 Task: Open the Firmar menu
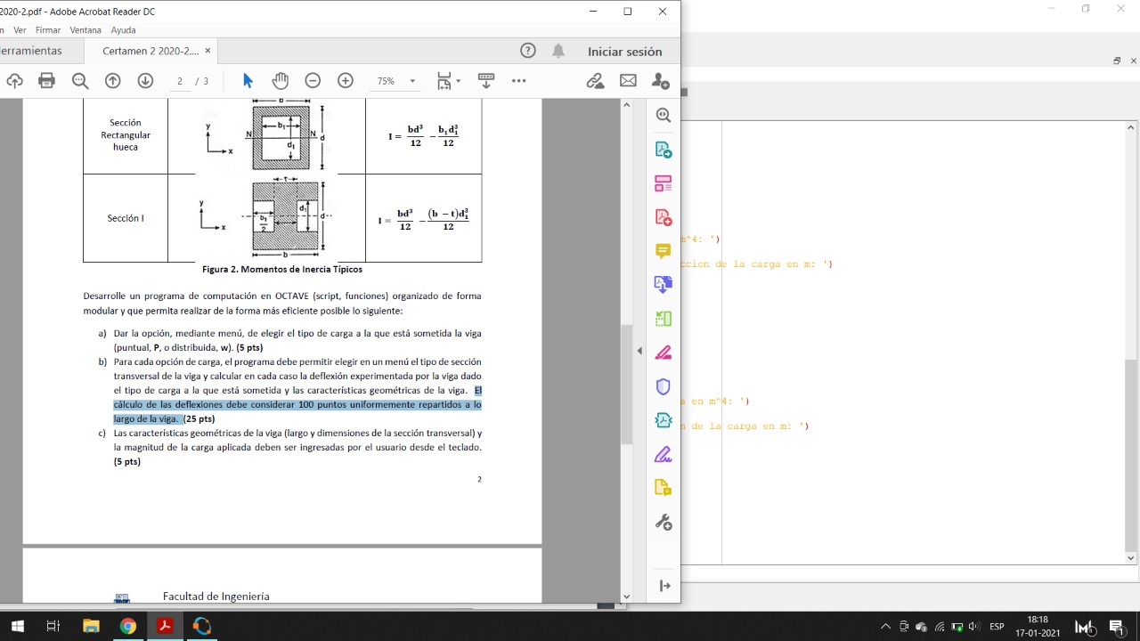pos(48,30)
